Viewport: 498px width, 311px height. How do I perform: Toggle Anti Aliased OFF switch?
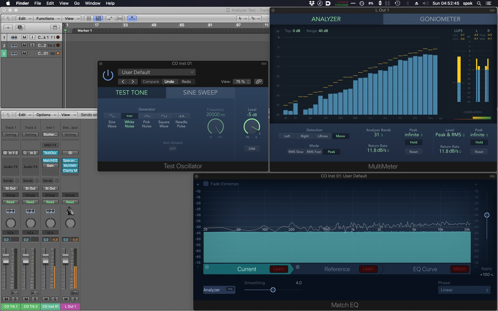point(173,149)
